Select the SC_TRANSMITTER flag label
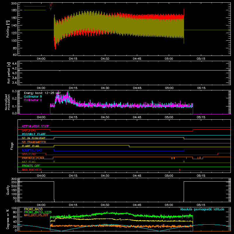Screen dimensions: 234x234 (34, 142)
